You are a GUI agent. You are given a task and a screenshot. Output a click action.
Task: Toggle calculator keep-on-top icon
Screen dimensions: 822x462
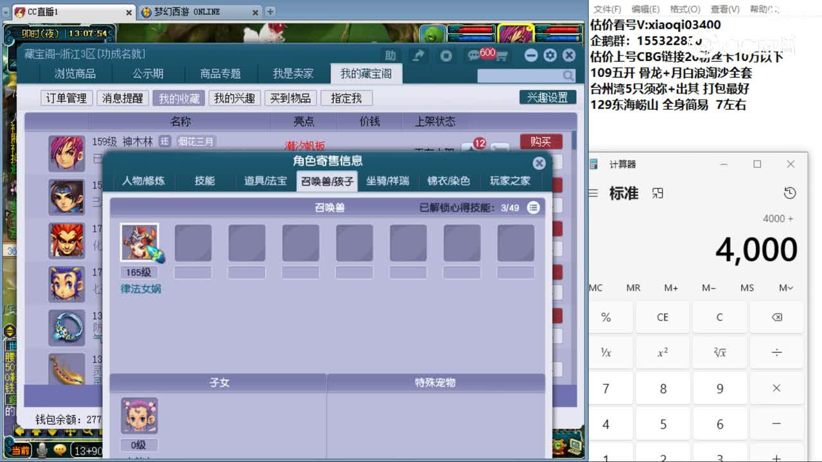tap(657, 193)
